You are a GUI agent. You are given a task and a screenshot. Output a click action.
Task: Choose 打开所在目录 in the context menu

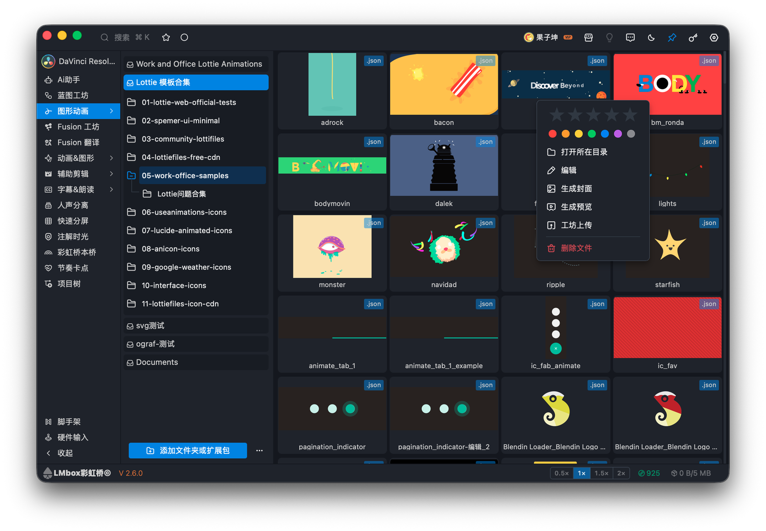[x=593, y=152]
